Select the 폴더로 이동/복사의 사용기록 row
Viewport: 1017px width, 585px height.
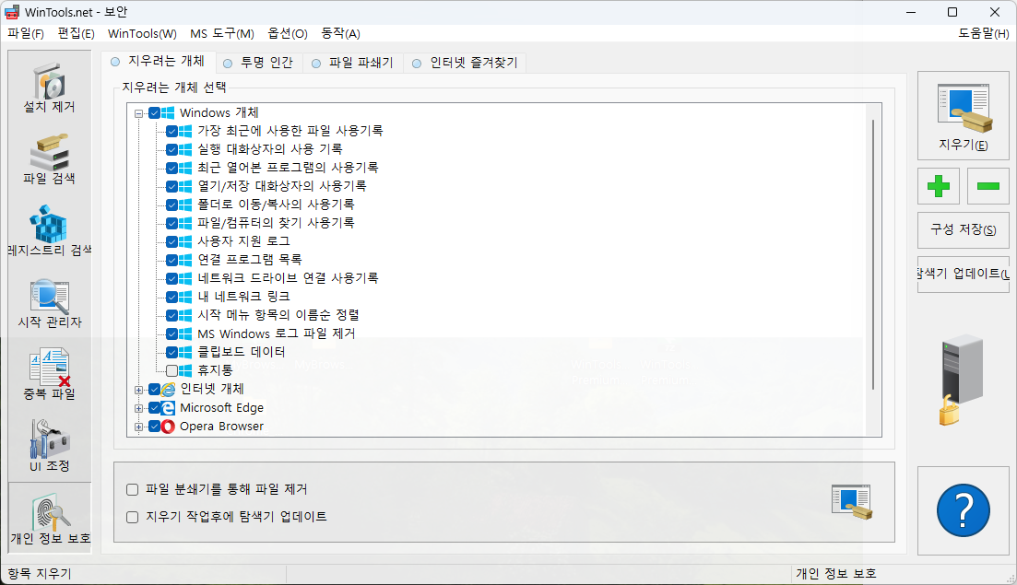tap(276, 205)
